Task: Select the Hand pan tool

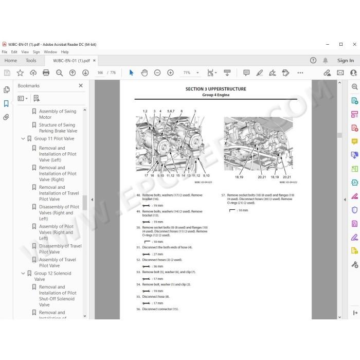Action: pos(145,73)
